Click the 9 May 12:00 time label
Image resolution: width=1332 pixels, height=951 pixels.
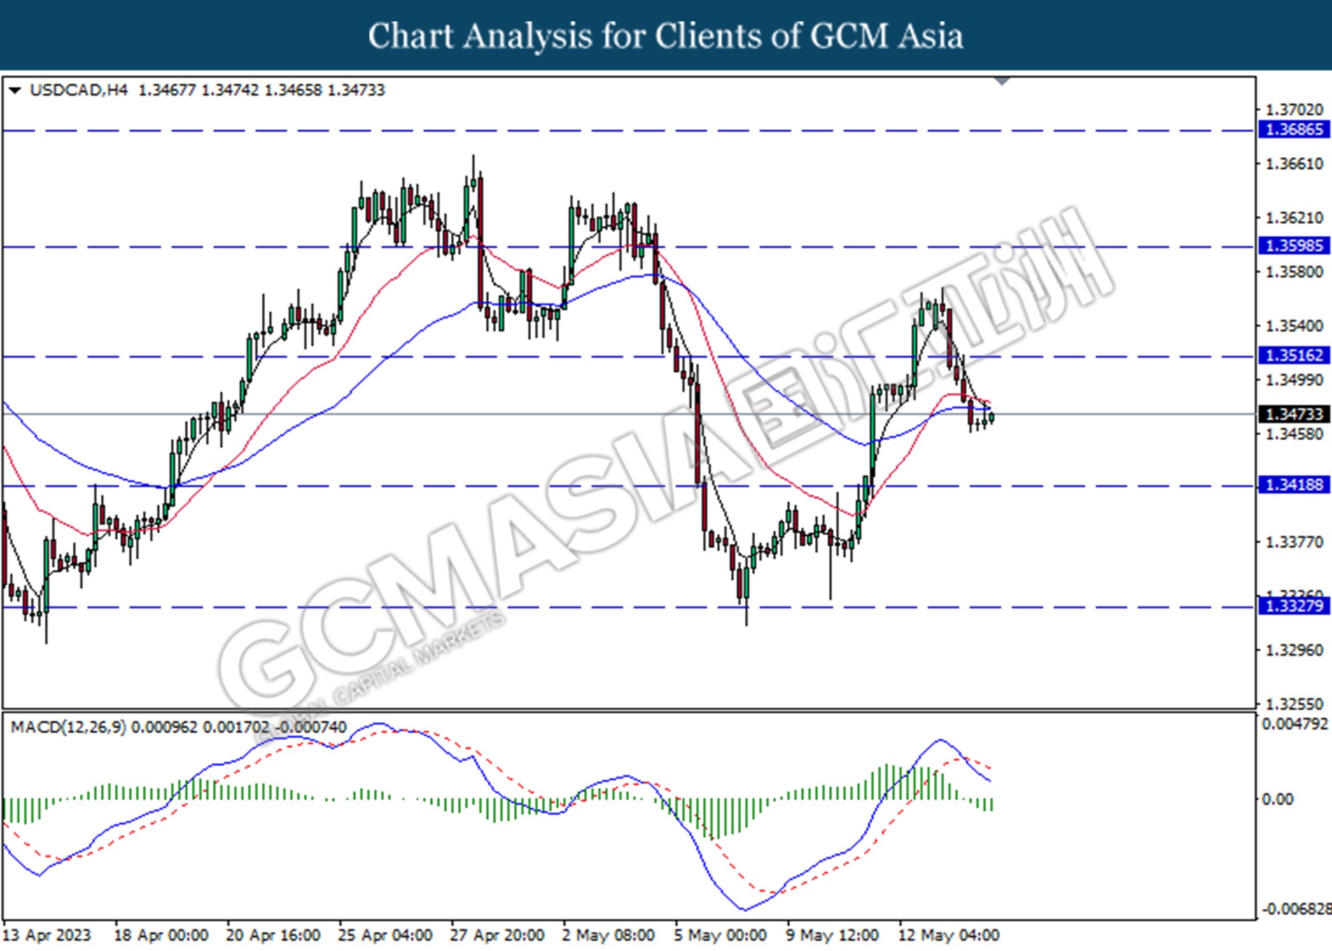pos(832,936)
